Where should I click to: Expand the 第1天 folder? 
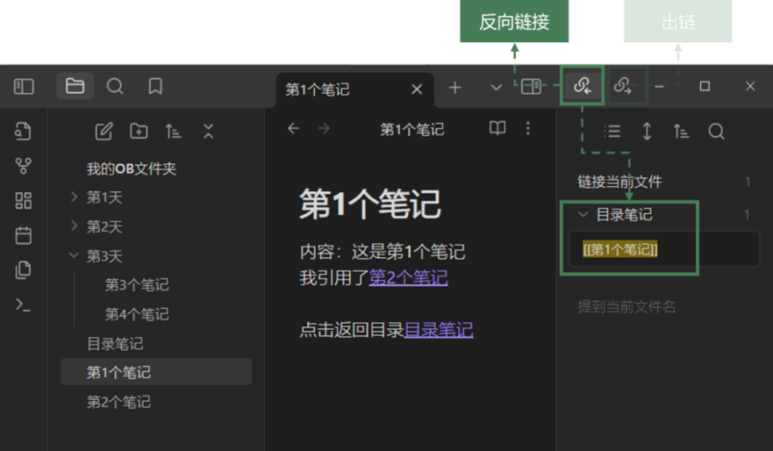point(74,197)
